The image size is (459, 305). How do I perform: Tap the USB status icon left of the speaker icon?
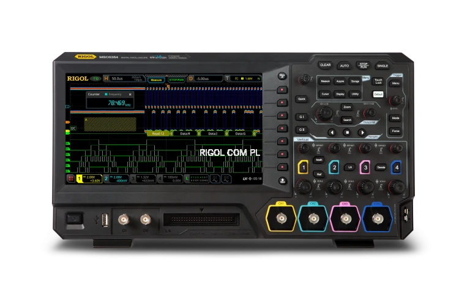coord(245,178)
